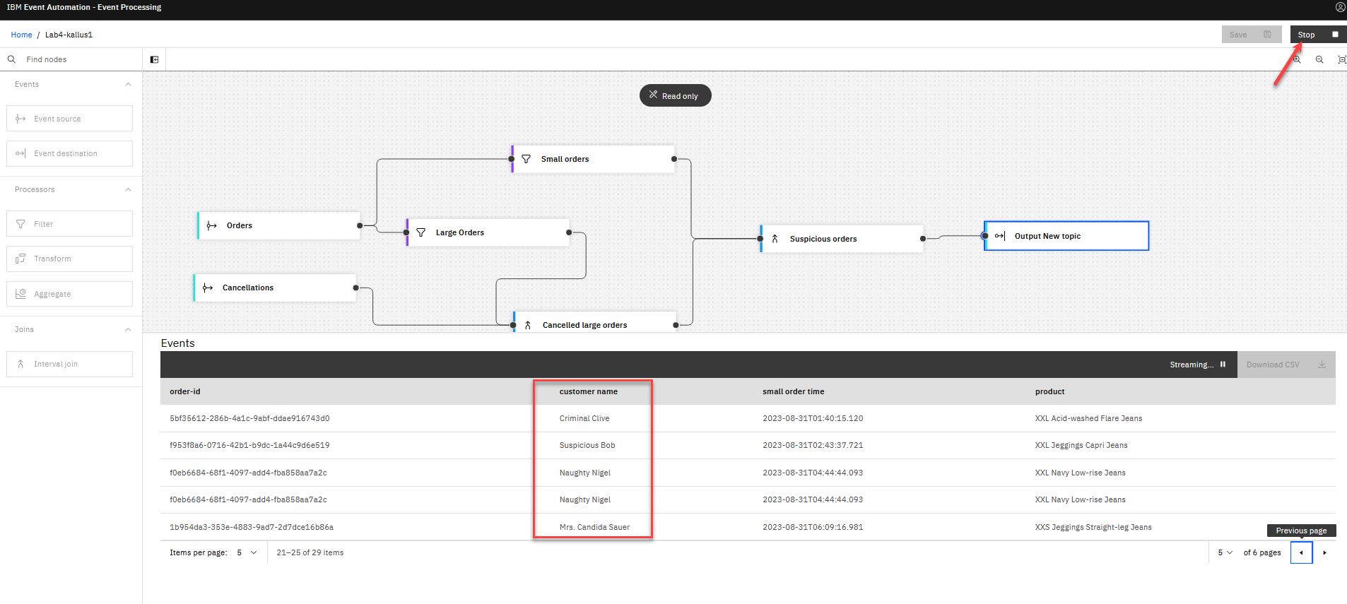The height and width of the screenshot is (604, 1347).
Task: Go to the Home breadcrumb link
Action: pyautogui.click(x=21, y=35)
